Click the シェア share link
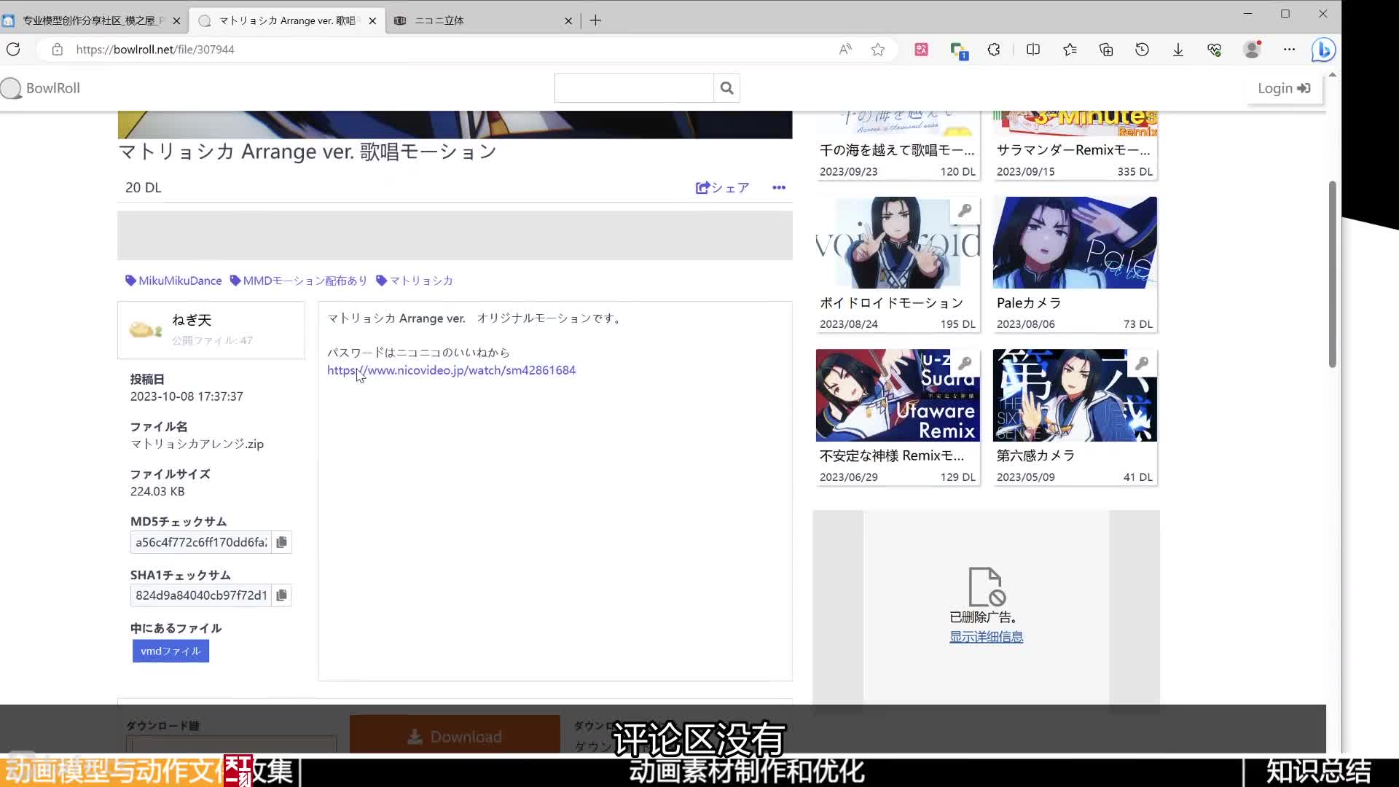Screen dimensions: 1399x787 (x=722, y=188)
